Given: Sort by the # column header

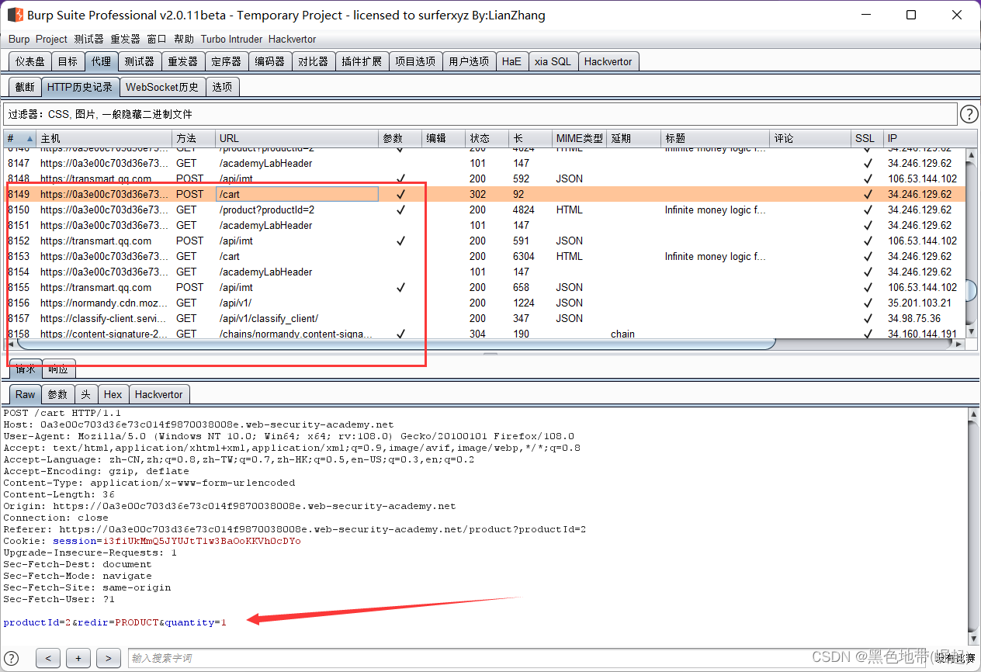Looking at the screenshot, I should pos(19,138).
